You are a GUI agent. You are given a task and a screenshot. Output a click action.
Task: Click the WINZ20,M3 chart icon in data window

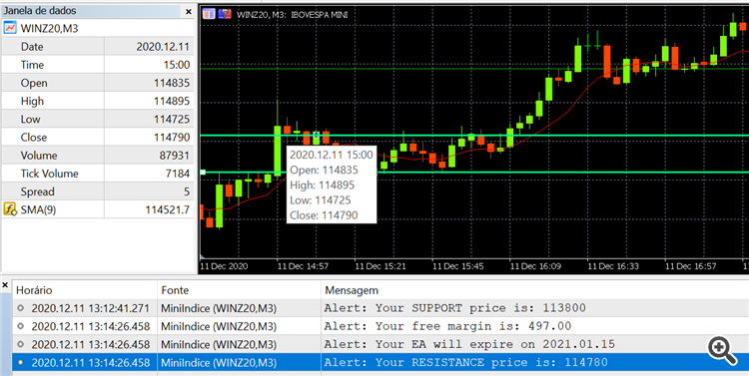(x=10, y=28)
